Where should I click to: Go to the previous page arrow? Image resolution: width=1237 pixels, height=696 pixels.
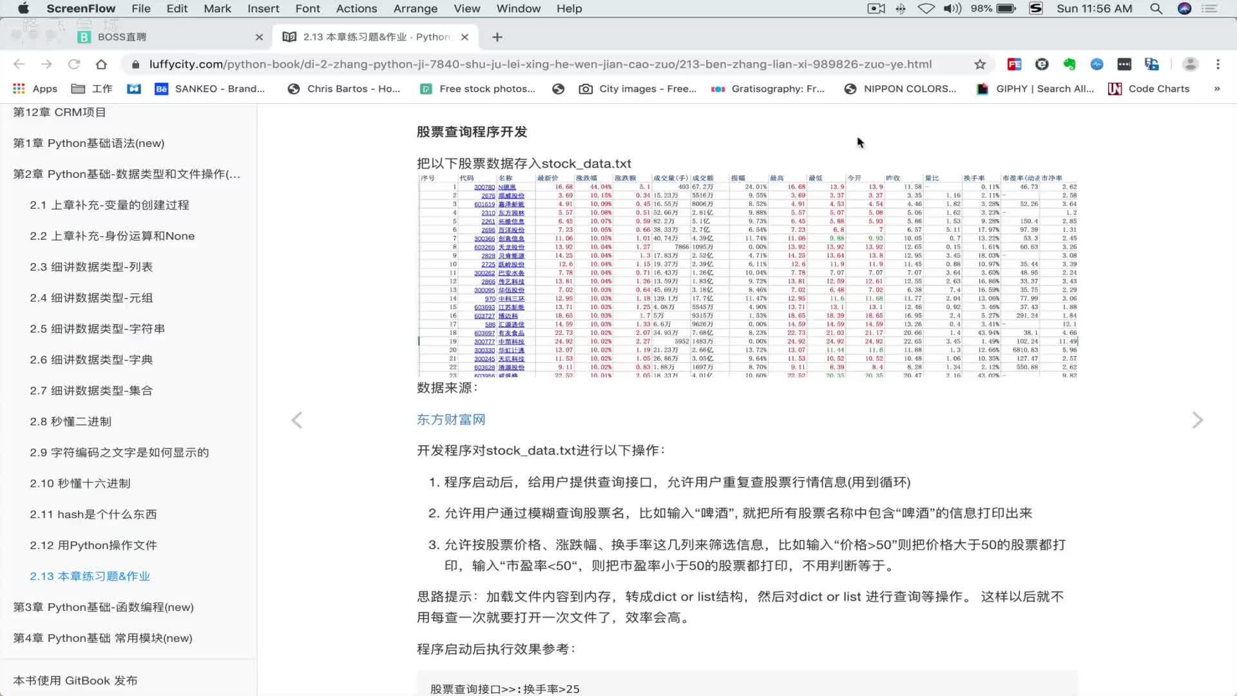point(296,420)
